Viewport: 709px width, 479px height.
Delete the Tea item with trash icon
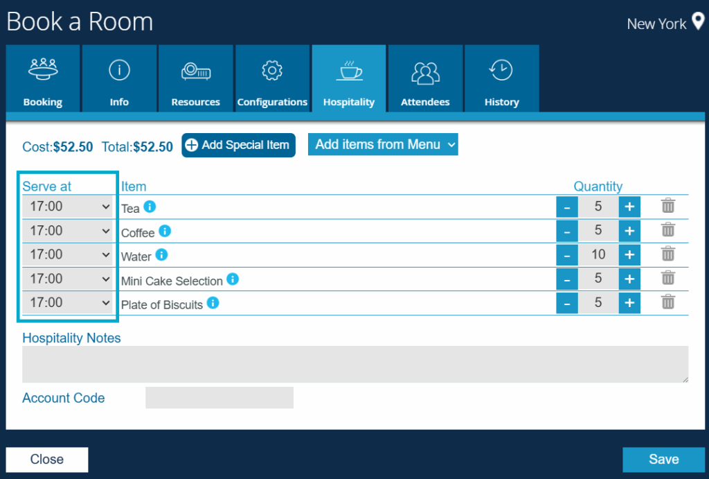(667, 207)
